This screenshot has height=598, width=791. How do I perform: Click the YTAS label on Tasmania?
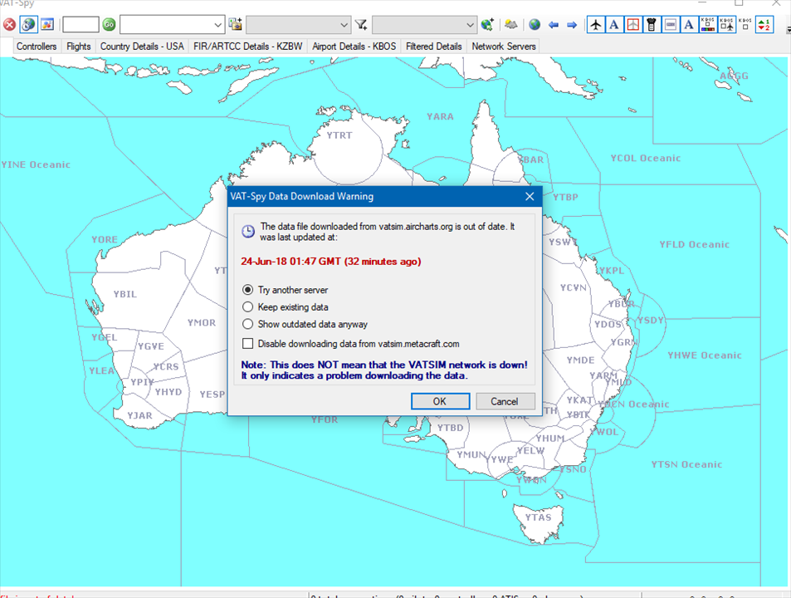click(539, 517)
